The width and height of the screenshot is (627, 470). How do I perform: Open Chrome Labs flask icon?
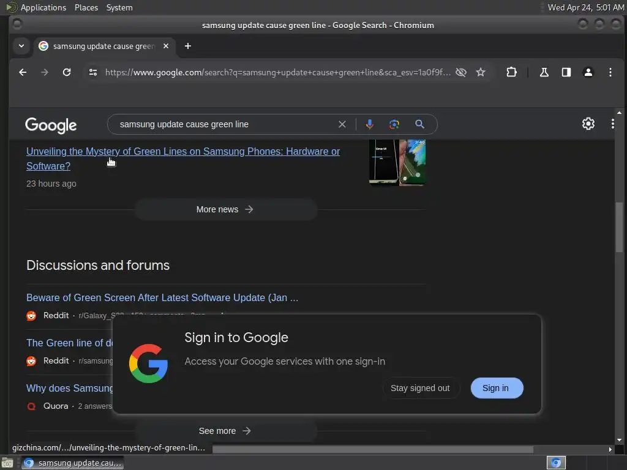[x=544, y=72]
